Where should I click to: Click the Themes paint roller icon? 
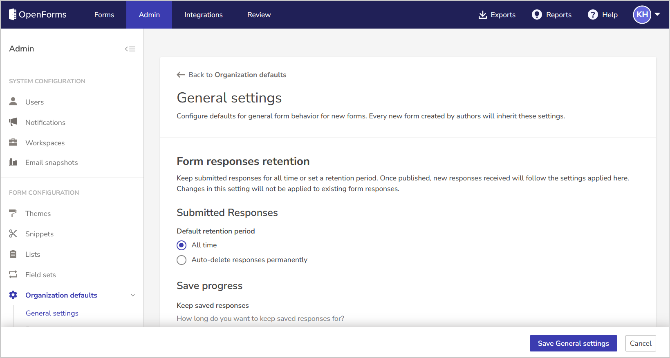coord(13,213)
